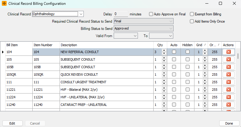Viewport: 241px width, 127px height.
Task: Click the Delay minutes input field
Action: pyautogui.click(x=121, y=14)
